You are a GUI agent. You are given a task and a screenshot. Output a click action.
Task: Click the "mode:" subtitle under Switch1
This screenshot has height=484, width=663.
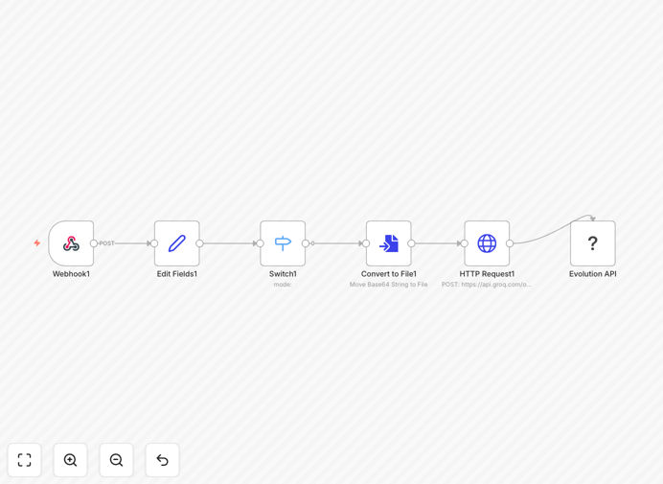pos(283,285)
